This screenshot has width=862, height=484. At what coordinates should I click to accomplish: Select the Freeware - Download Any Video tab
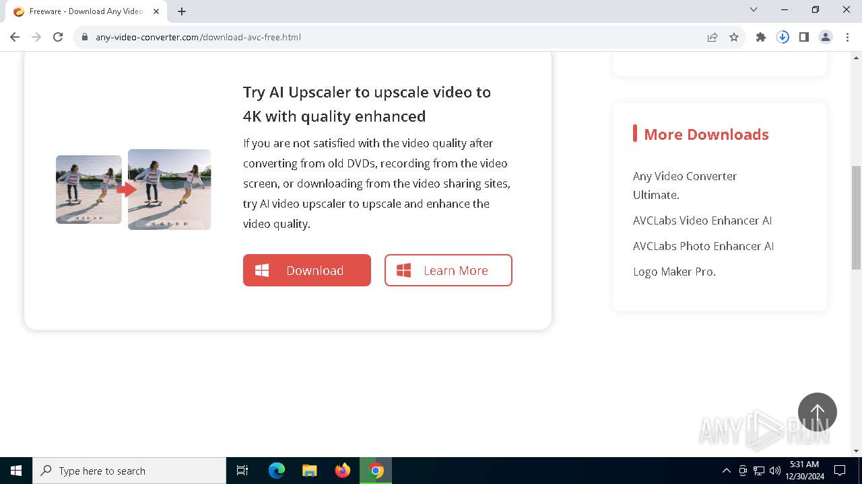tap(86, 11)
